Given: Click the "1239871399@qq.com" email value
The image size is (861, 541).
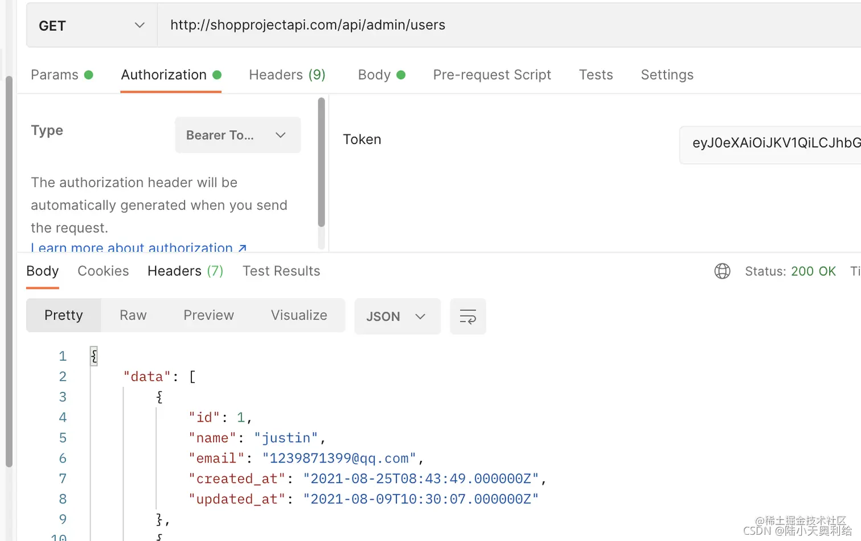Looking at the screenshot, I should (x=339, y=459).
